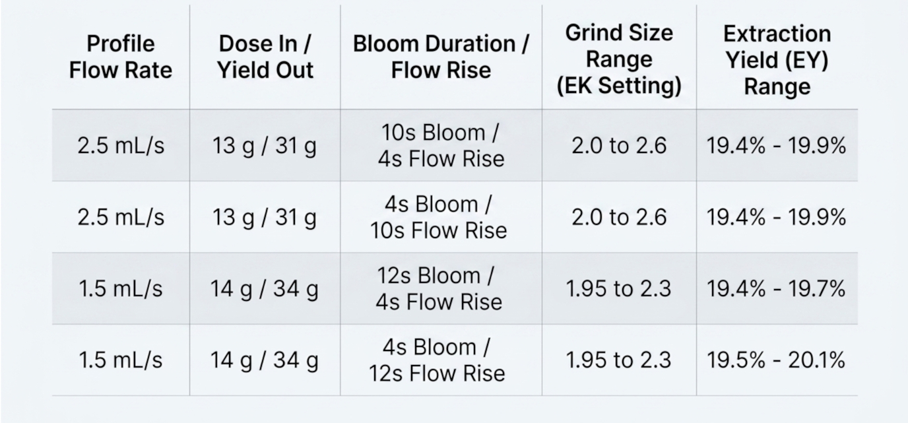The height and width of the screenshot is (423, 908).
Task: Select the third row 14 g / 34 g cell
Action: [x=265, y=288]
